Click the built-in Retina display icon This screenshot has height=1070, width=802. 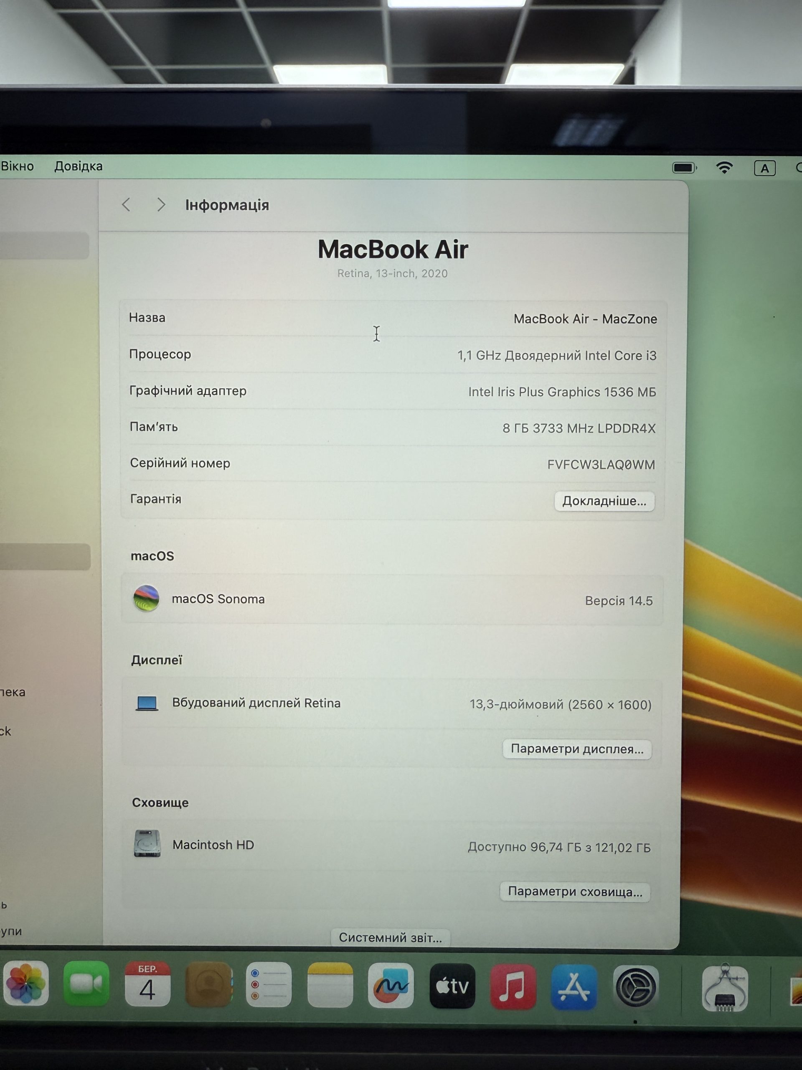click(x=147, y=703)
